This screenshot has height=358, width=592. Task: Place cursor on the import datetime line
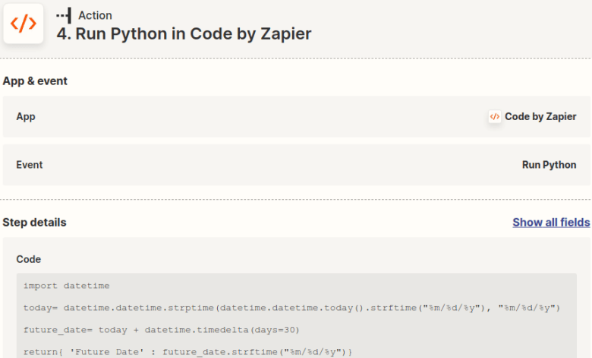coord(67,286)
